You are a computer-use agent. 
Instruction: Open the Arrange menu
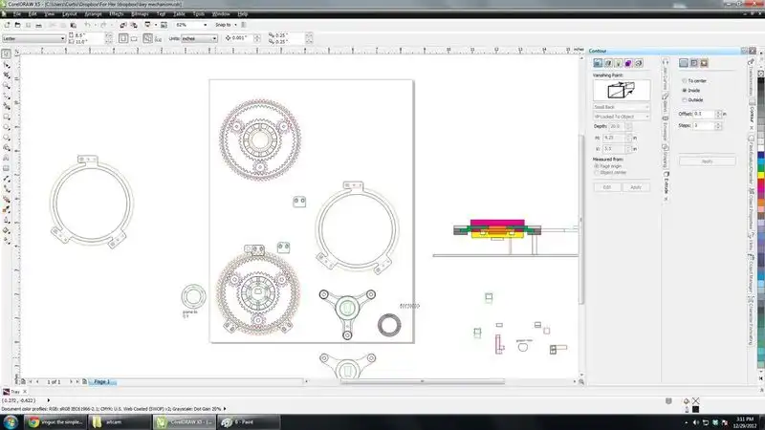(x=92, y=15)
